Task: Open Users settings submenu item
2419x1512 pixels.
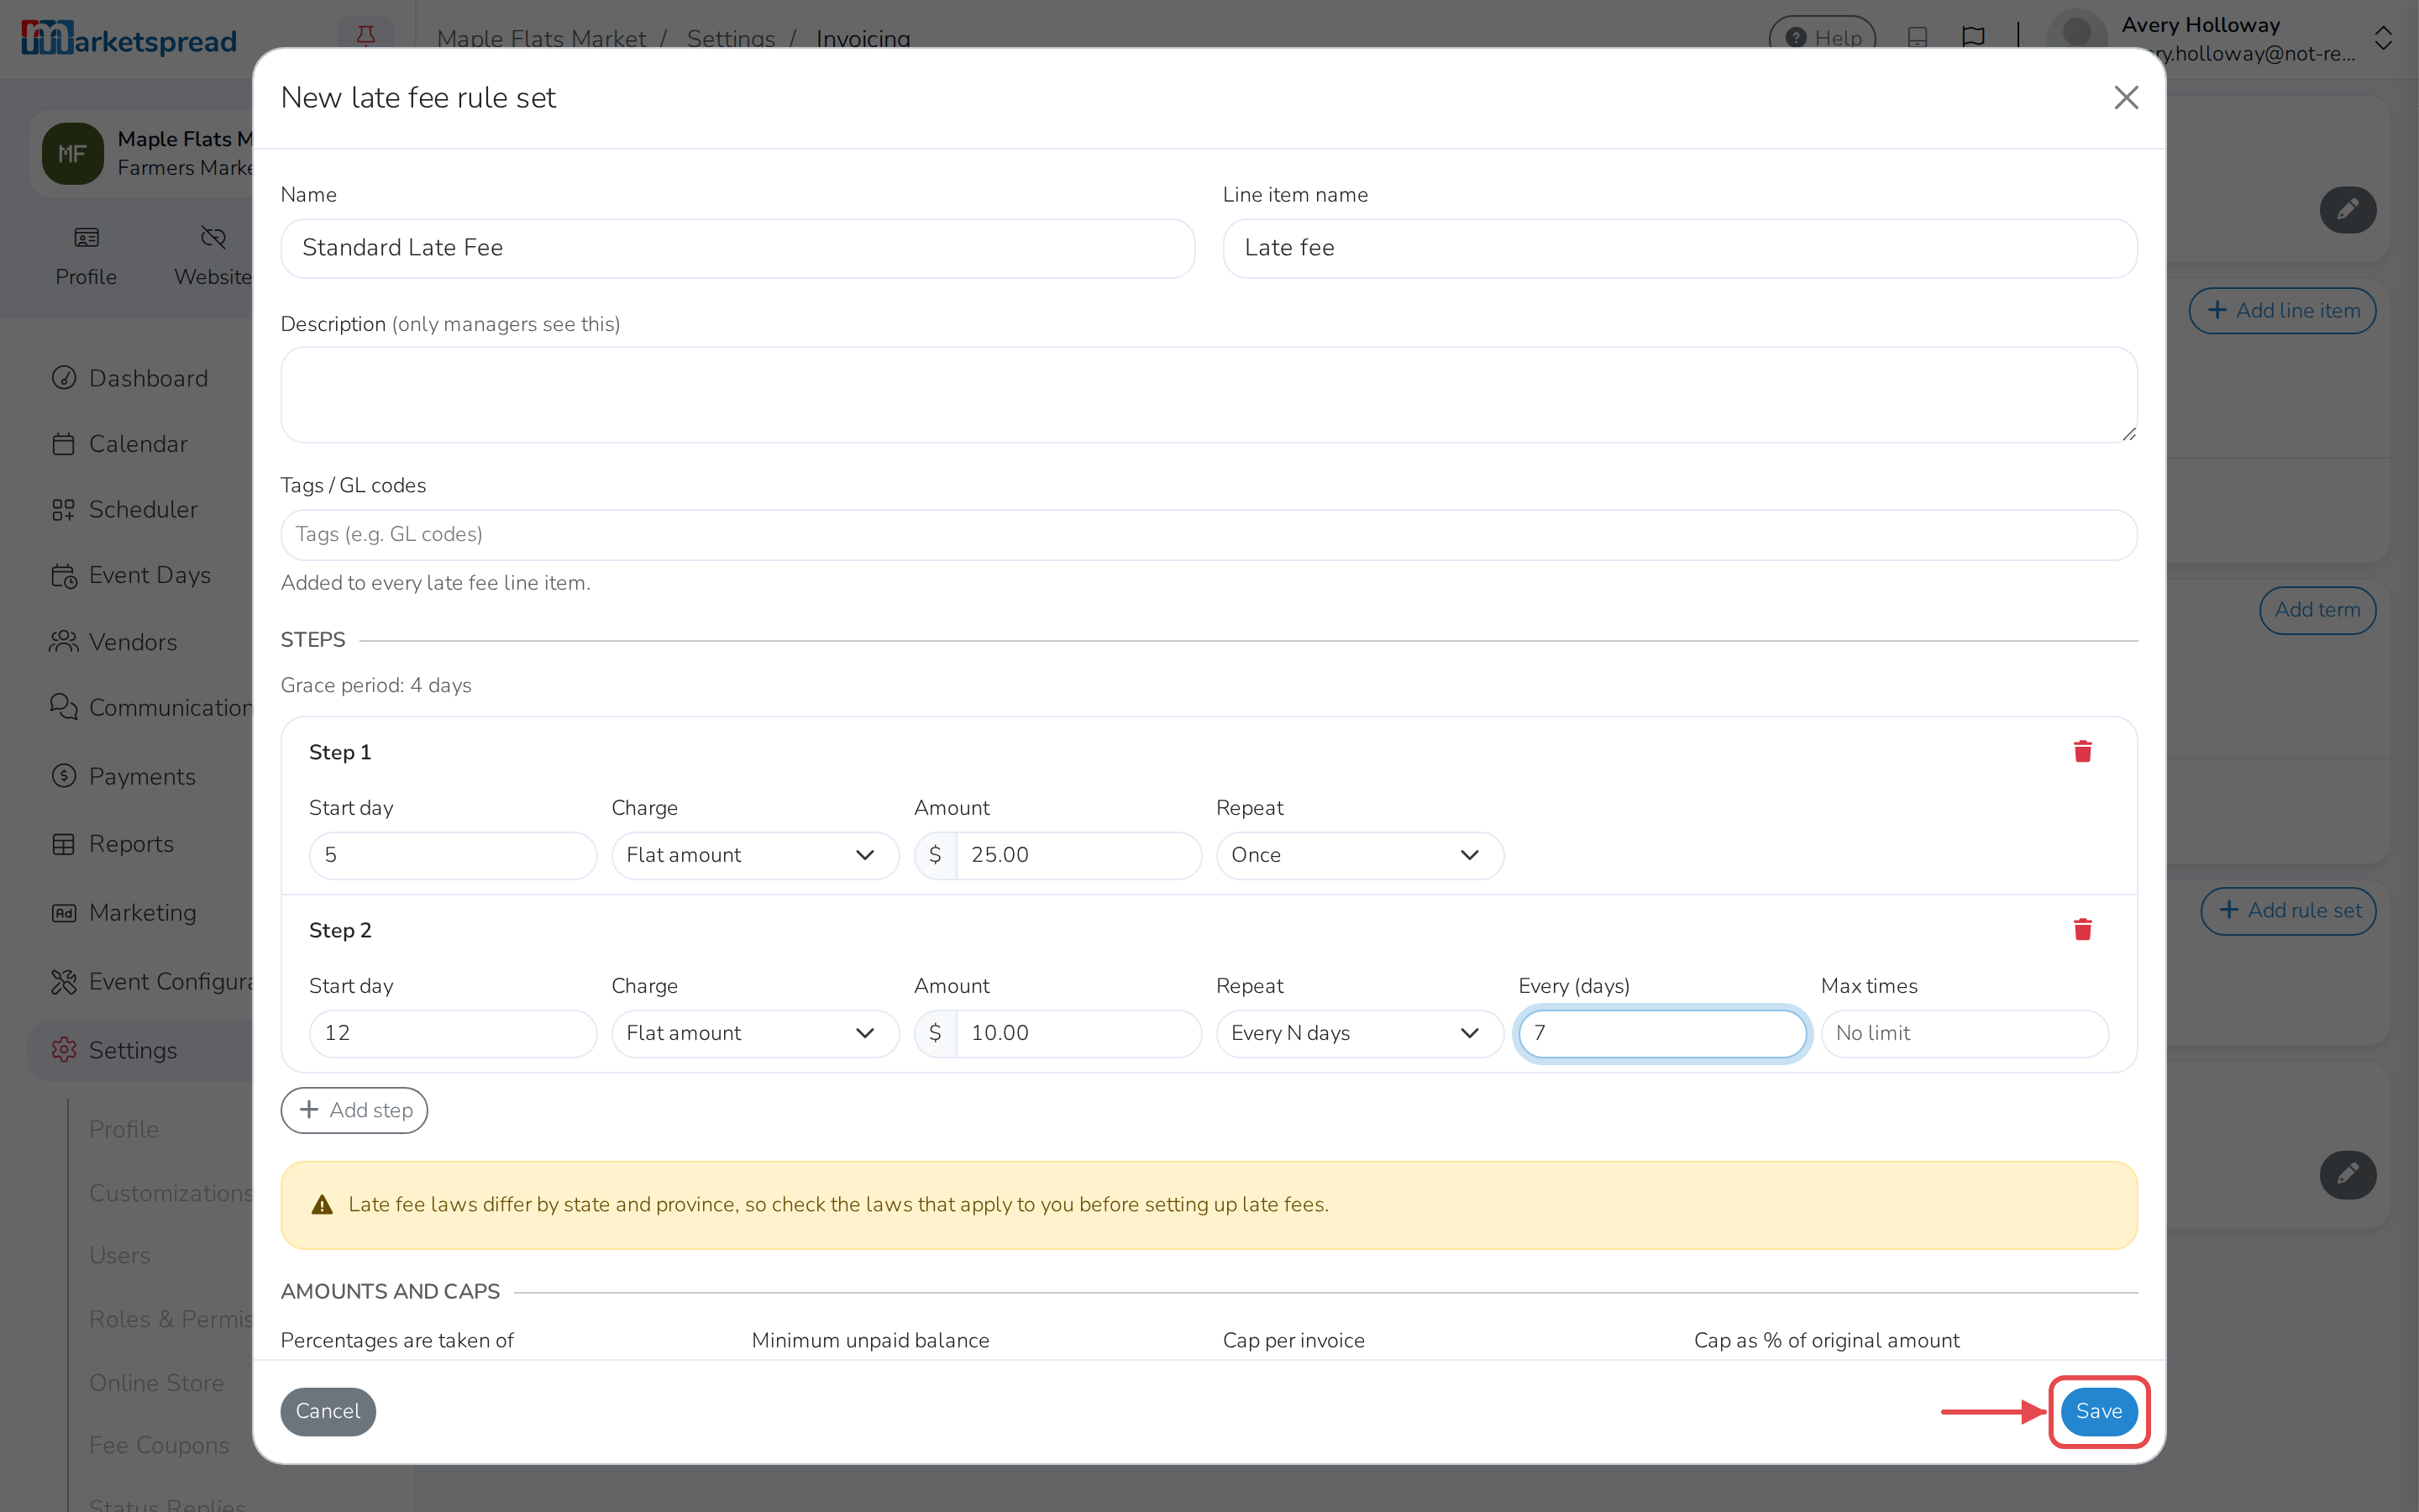Action: [x=120, y=1255]
